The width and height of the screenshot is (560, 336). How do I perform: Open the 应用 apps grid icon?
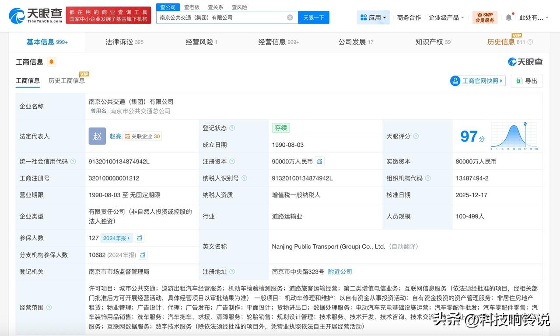click(x=364, y=17)
